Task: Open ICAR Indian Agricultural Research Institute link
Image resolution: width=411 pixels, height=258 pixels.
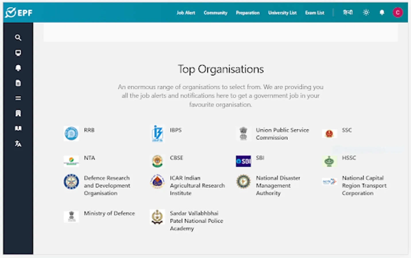Action: [x=197, y=185]
